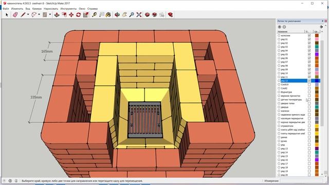Open shape tool dropdown arrow
Screen dimensions: 329x185
(x=50, y=15)
